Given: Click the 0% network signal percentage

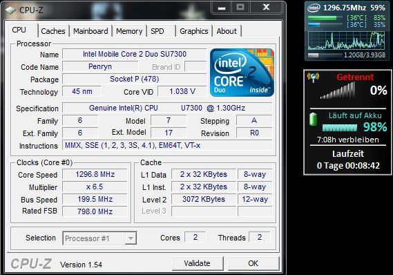Looking at the screenshot, I should click(x=378, y=91).
